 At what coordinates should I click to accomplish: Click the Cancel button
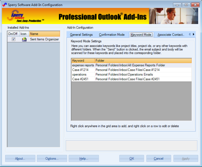(158, 158)
